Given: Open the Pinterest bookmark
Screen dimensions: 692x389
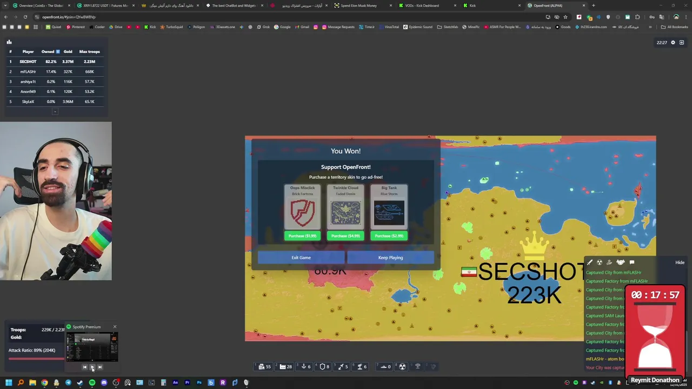Looking at the screenshot, I should (75, 27).
